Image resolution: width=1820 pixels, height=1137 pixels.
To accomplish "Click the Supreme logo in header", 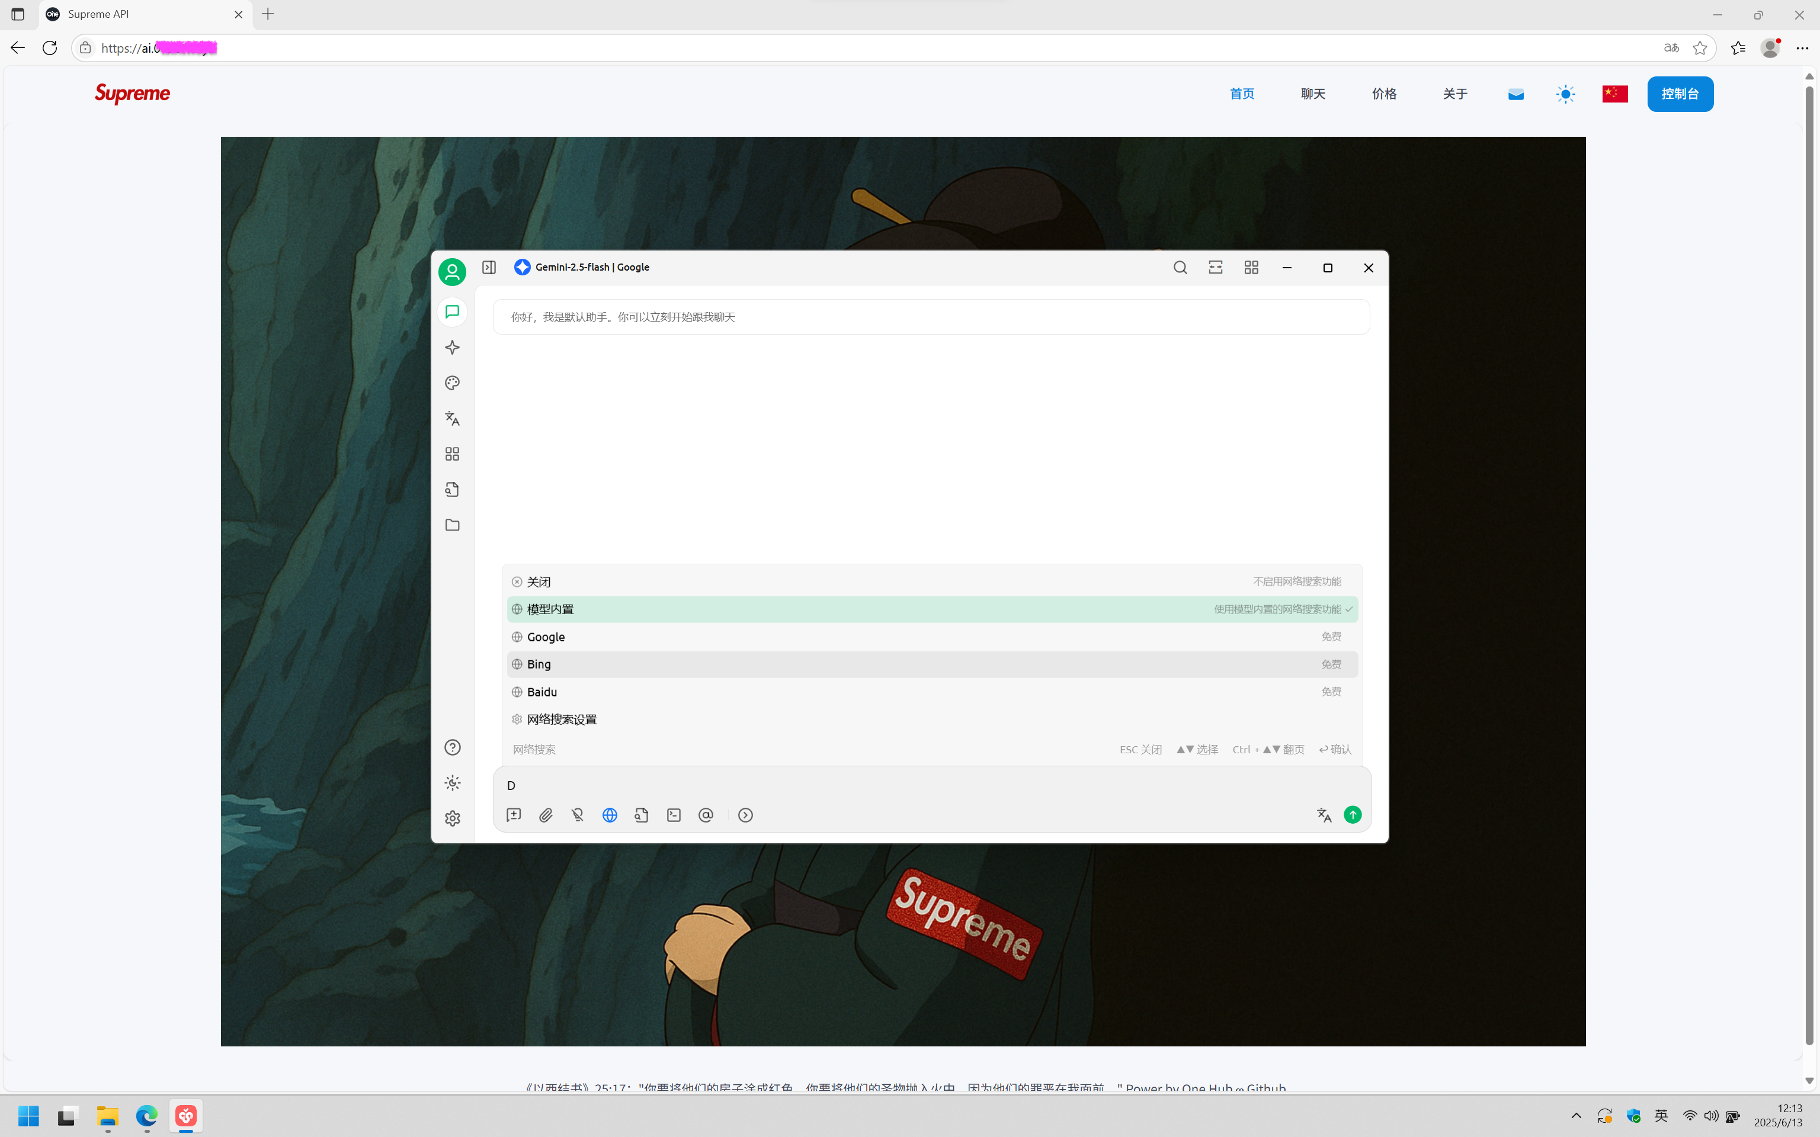I will pos(132,94).
